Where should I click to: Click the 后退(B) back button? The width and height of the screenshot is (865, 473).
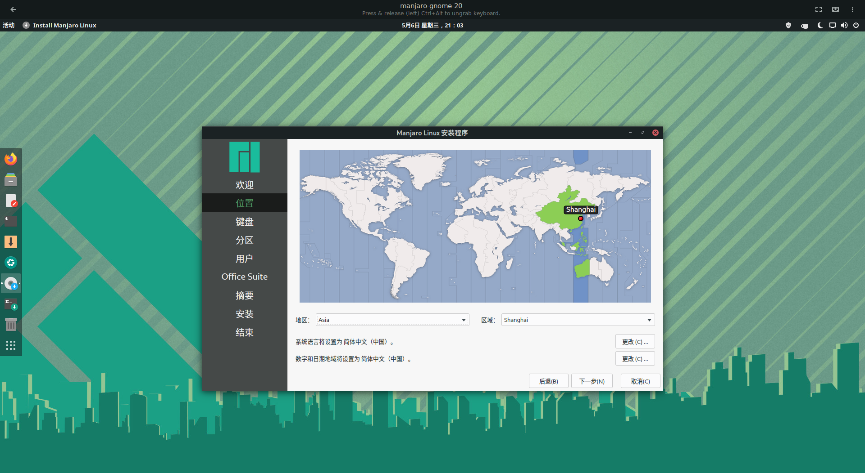tap(549, 381)
